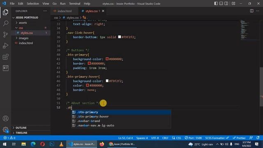Click Prettier status bar item

coord(239,138)
